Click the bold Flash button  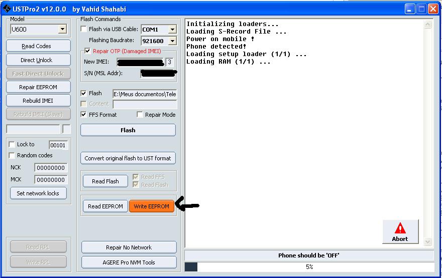point(128,130)
